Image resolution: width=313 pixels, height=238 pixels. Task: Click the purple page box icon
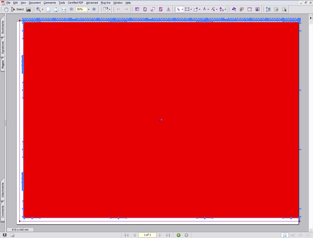point(145,10)
